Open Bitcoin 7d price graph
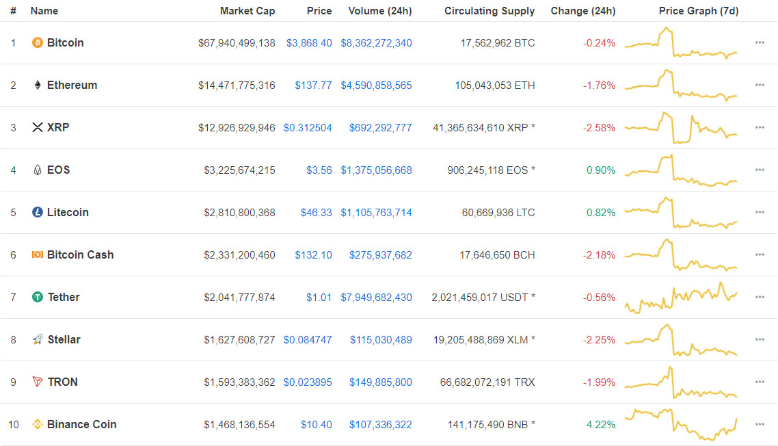Image resolution: width=778 pixels, height=446 pixels. pos(681,42)
